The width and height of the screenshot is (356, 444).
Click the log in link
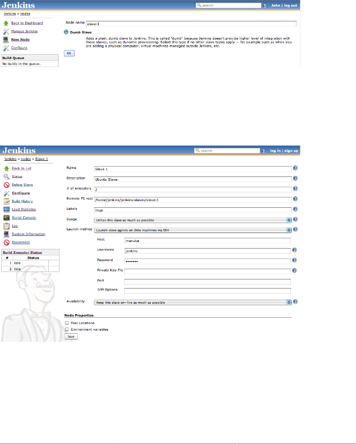275,151
